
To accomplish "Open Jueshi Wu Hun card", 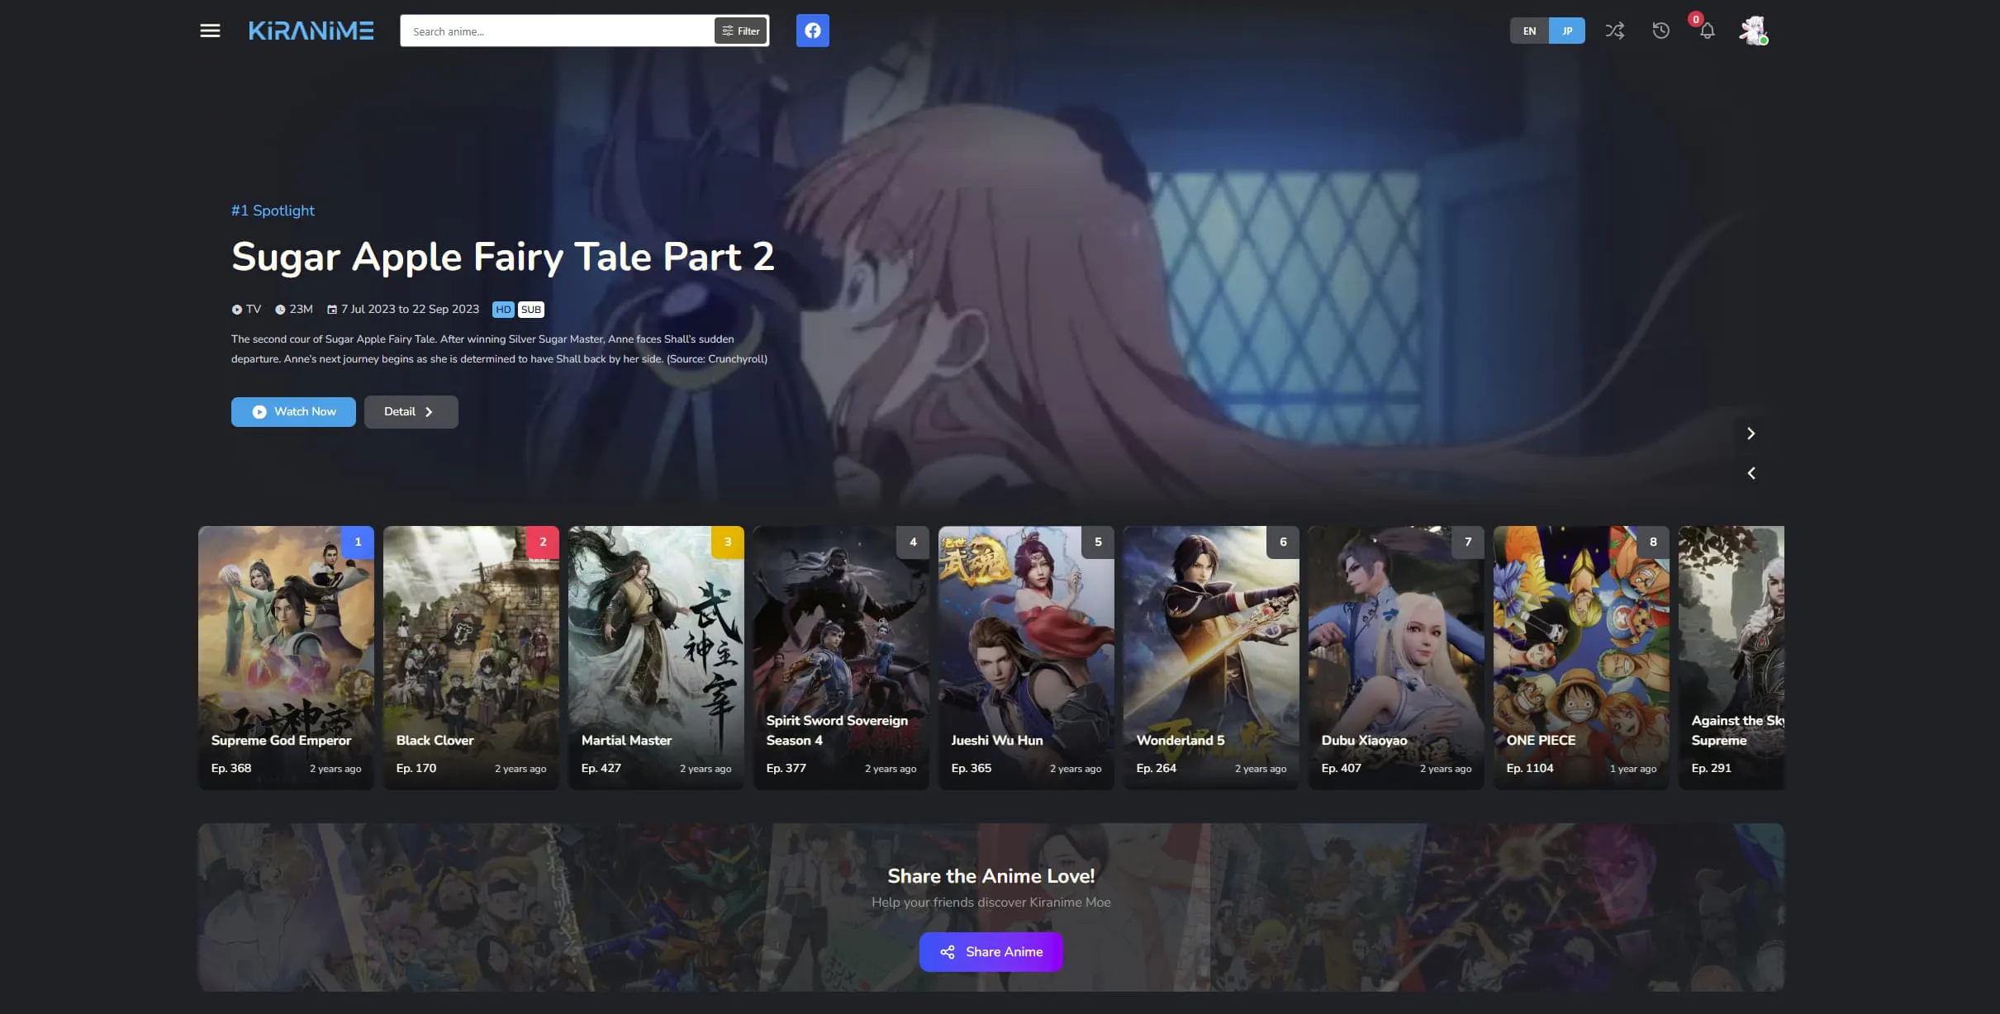I will pyautogui.click(x=1026, y=657).
